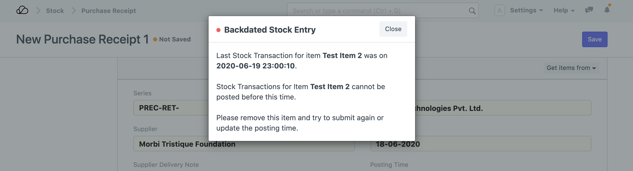Open the user avatar "A" icon
Screen dimensions: 633x171
pyautogui.click(x=499, y=11)
